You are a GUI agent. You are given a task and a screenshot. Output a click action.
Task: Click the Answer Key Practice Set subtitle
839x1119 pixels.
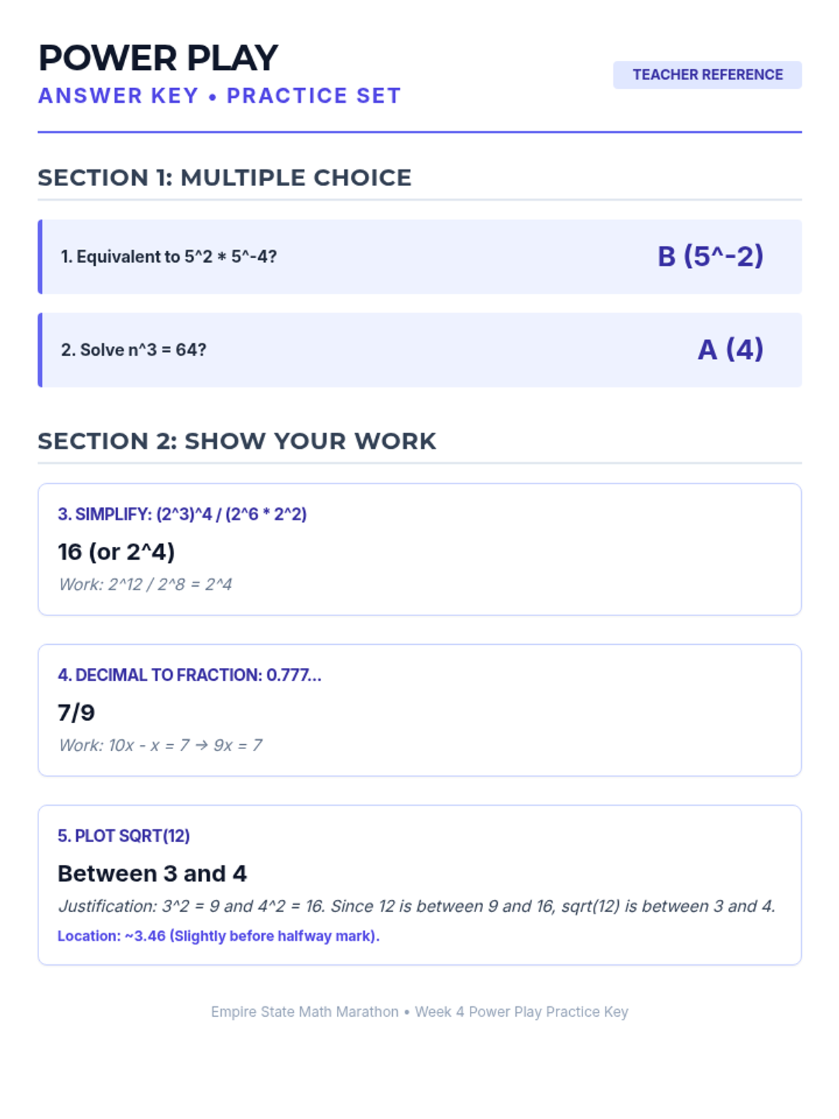pyautogui.click(x=220, y=96)
